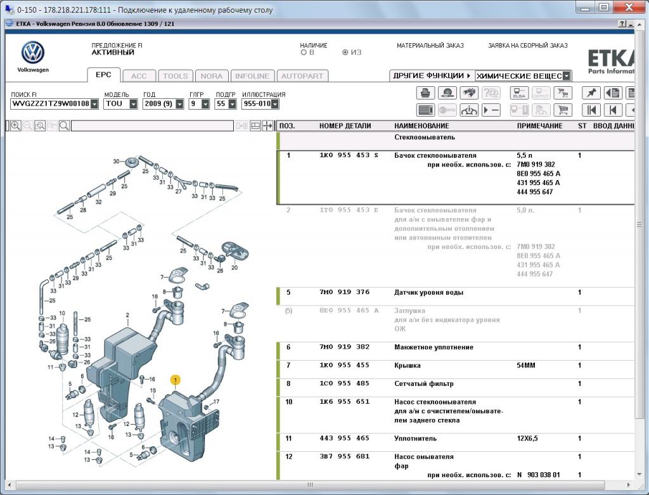Click the zoom region magnifier icon
The height and width of the screenshot is (495, 649).
coord(40,126)
